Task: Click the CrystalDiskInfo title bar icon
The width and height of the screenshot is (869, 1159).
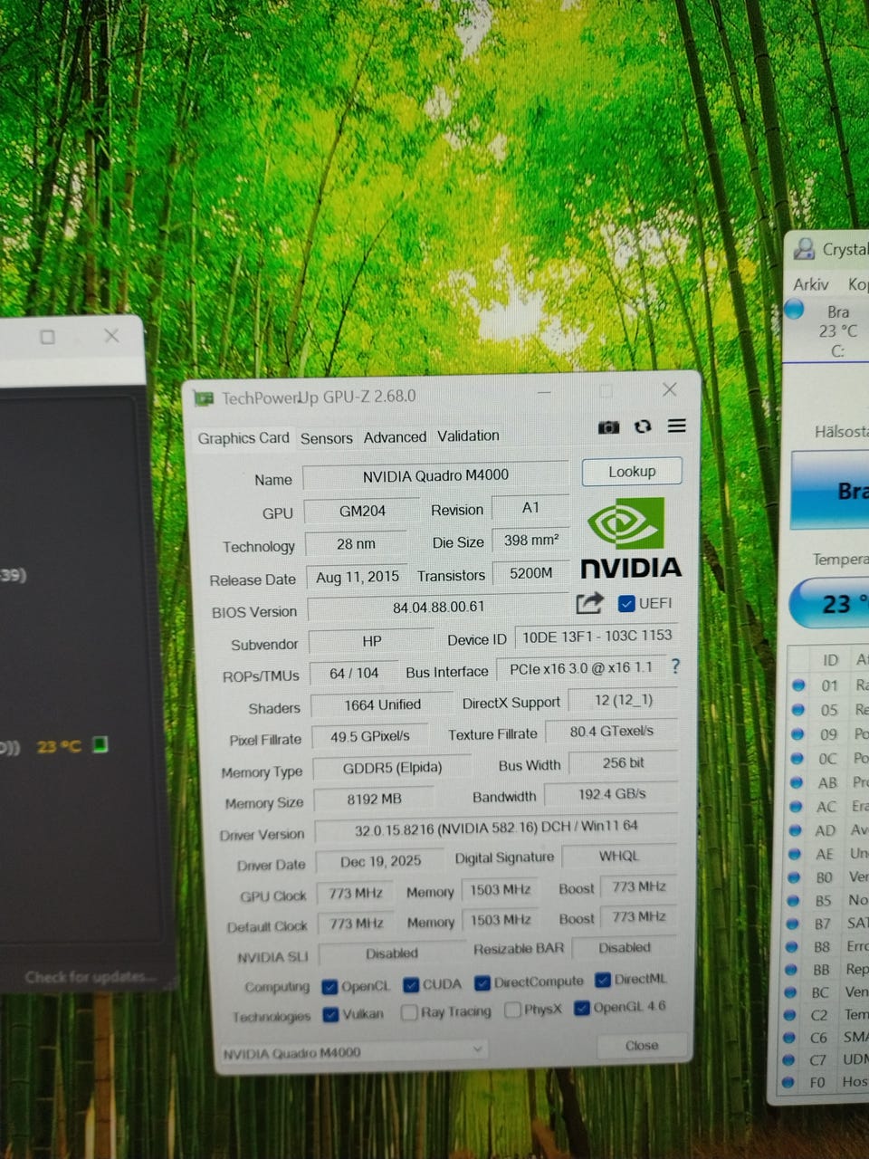Action: tap(803, 247)
